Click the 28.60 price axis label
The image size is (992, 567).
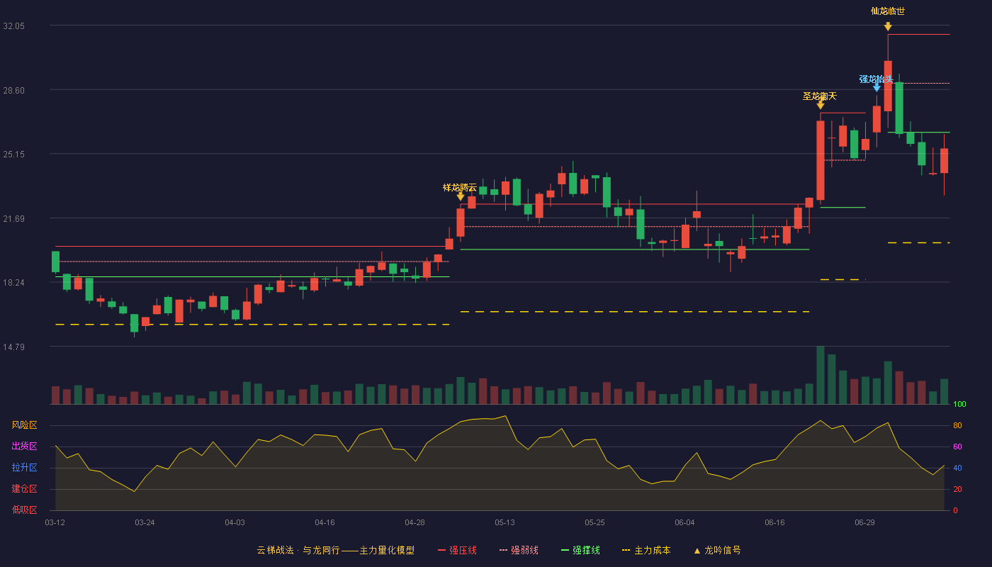[14, 90]
